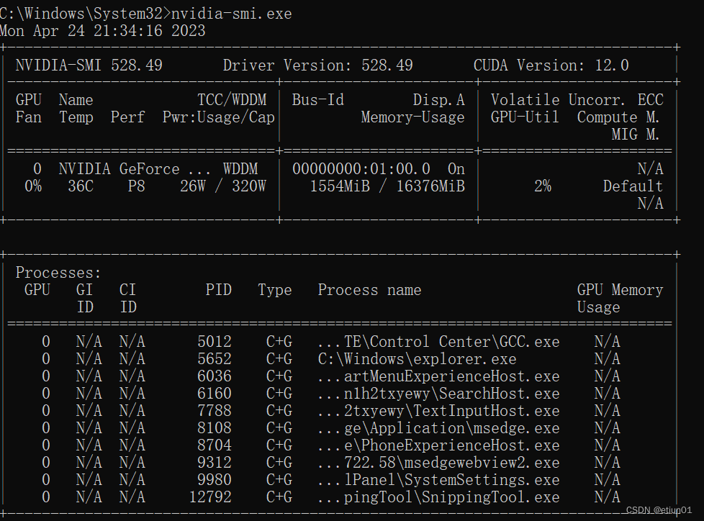Click the GPU-Util 2% value
Viewport: 704px width, 521px height.
[x=543, y=186]
